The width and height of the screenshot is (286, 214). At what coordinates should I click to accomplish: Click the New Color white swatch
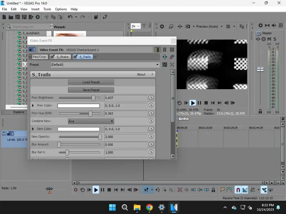(x=78, y=129)
